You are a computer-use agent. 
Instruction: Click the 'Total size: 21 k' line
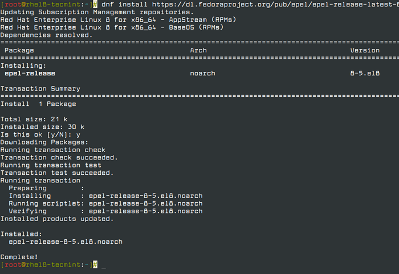point(34,120)
